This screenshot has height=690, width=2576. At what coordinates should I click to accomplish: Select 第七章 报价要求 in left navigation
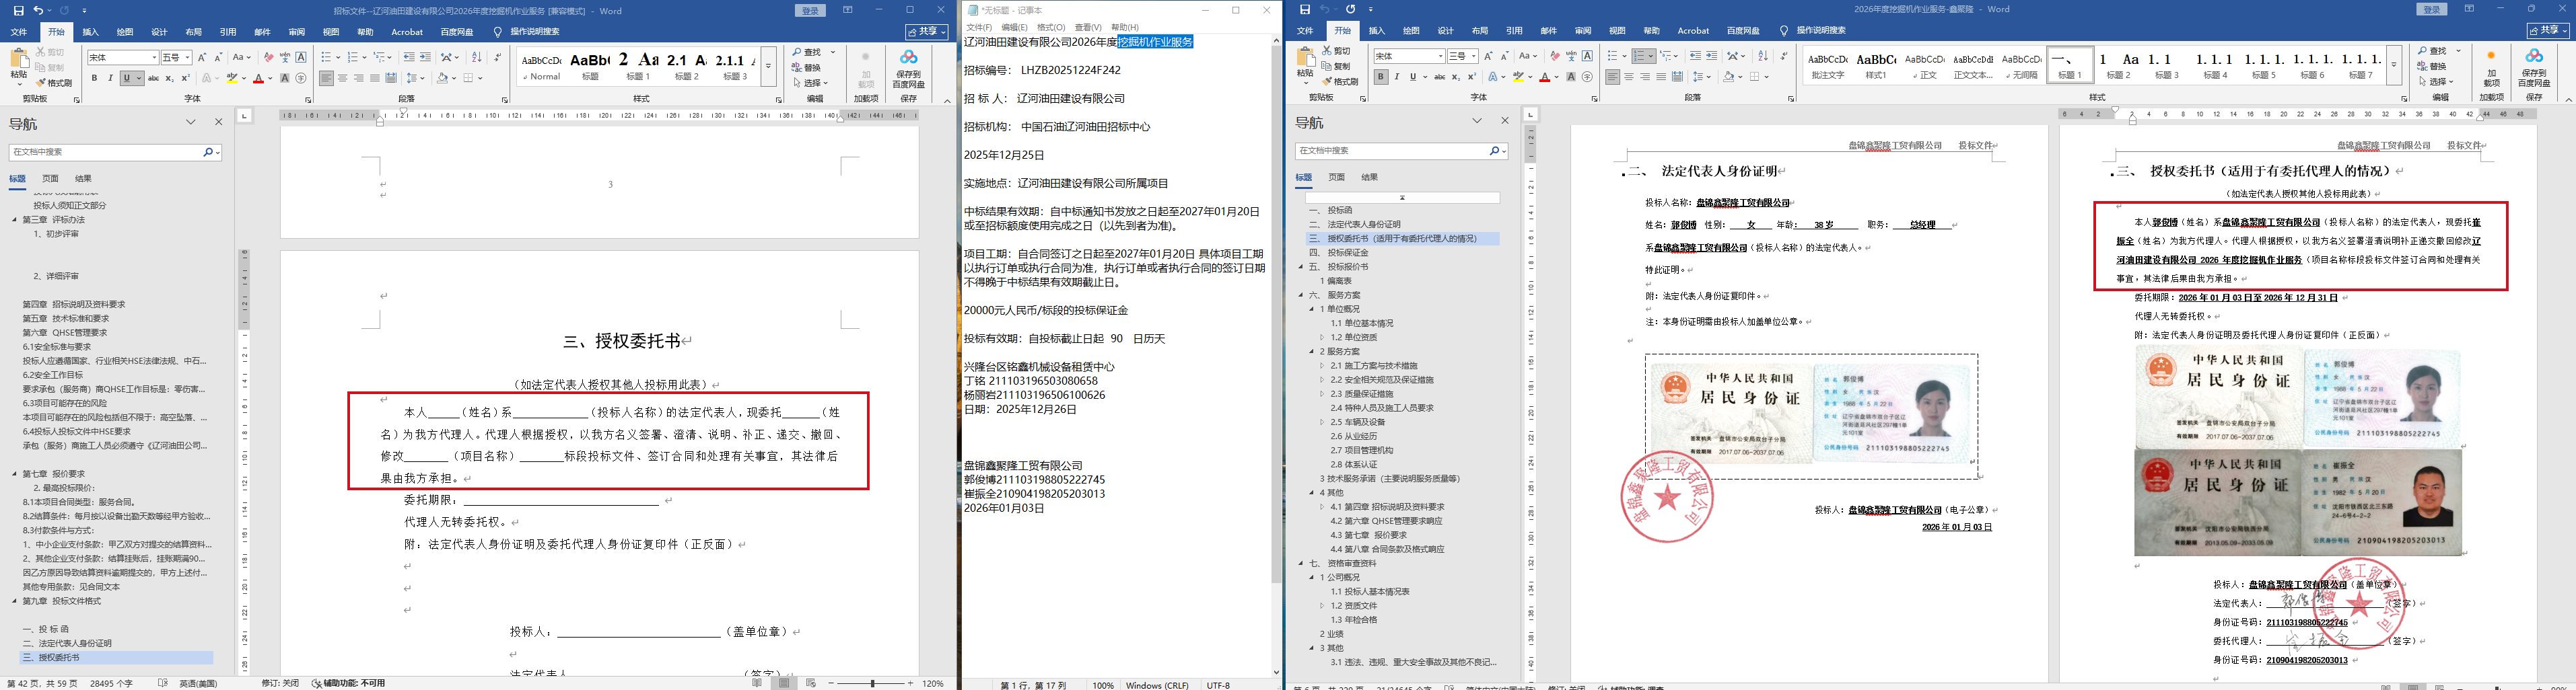point(54,473)
